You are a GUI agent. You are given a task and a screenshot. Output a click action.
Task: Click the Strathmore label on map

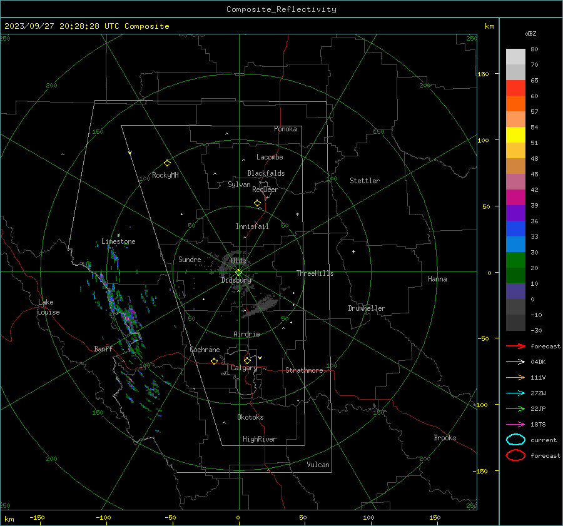[x=304, y=370]
